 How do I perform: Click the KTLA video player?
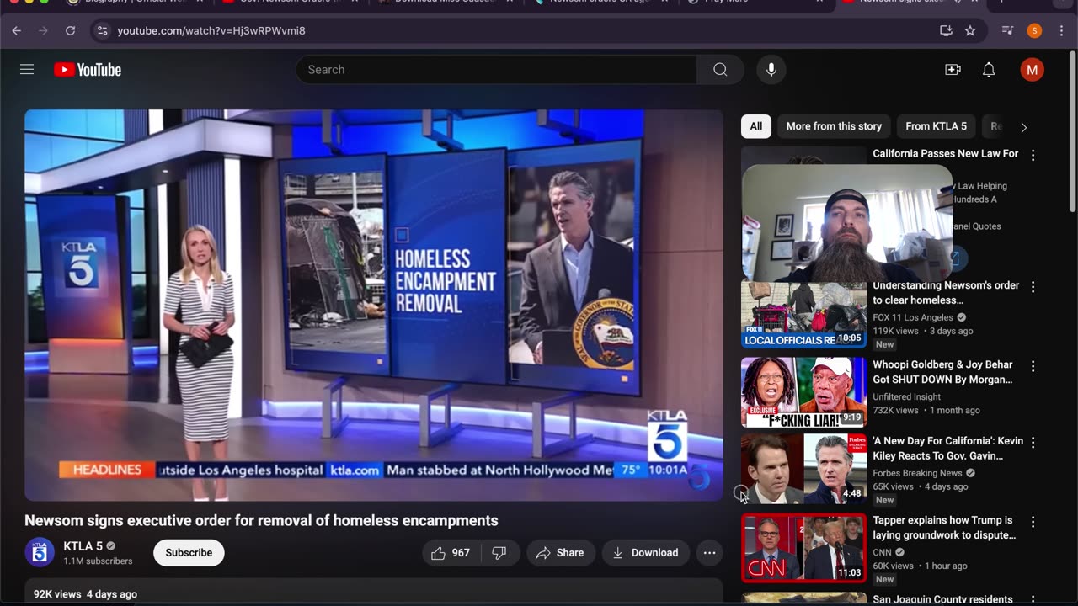point(374,306)
